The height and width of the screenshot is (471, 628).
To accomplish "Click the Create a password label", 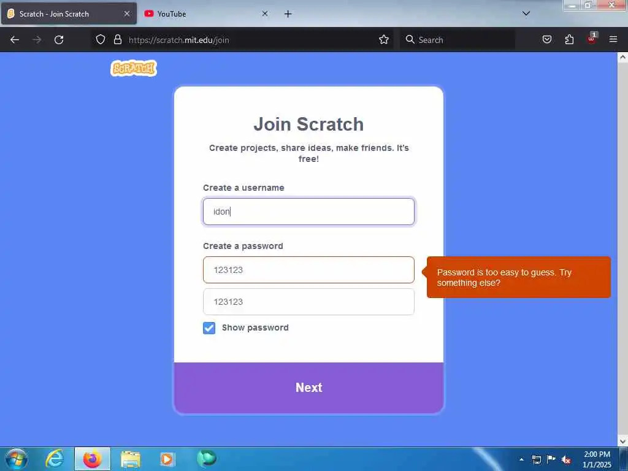I will (x=243, y=246).
